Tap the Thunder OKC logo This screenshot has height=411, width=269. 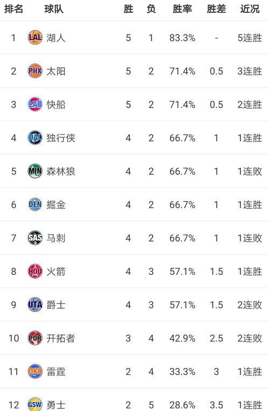pos(35,371)
